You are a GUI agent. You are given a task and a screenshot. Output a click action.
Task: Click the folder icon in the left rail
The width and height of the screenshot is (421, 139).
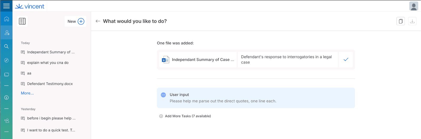pyautogui.click(x=7, y=75)
